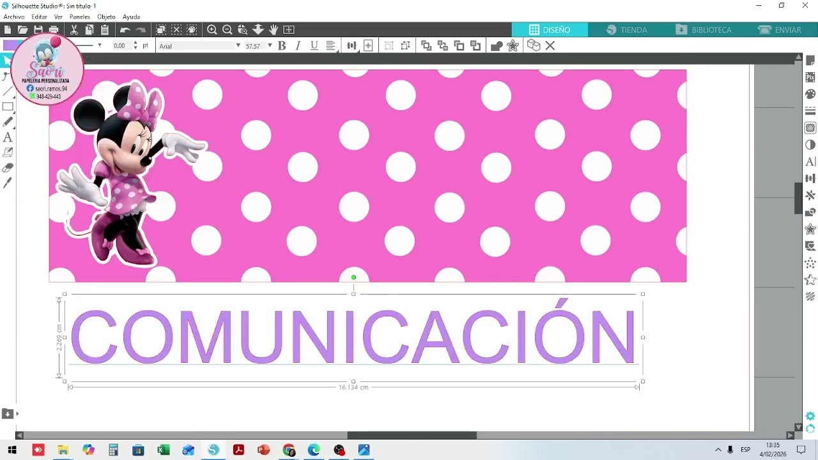818x460 pixels.
Task: Click the line thickness field showing 0.00
Action: (x=121, y=46)
